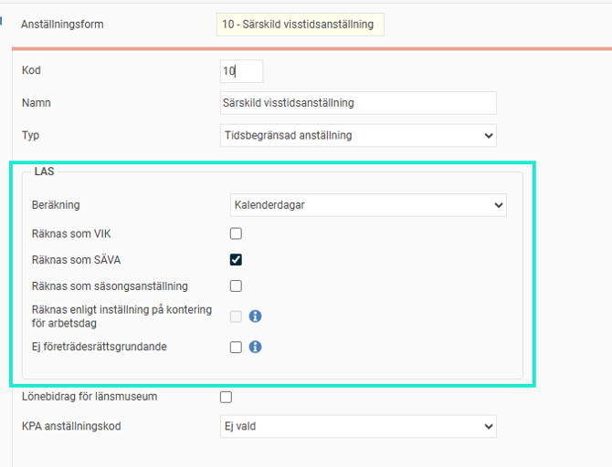Click into the Kod input field

pyautogui.click(x=241, y=71)
